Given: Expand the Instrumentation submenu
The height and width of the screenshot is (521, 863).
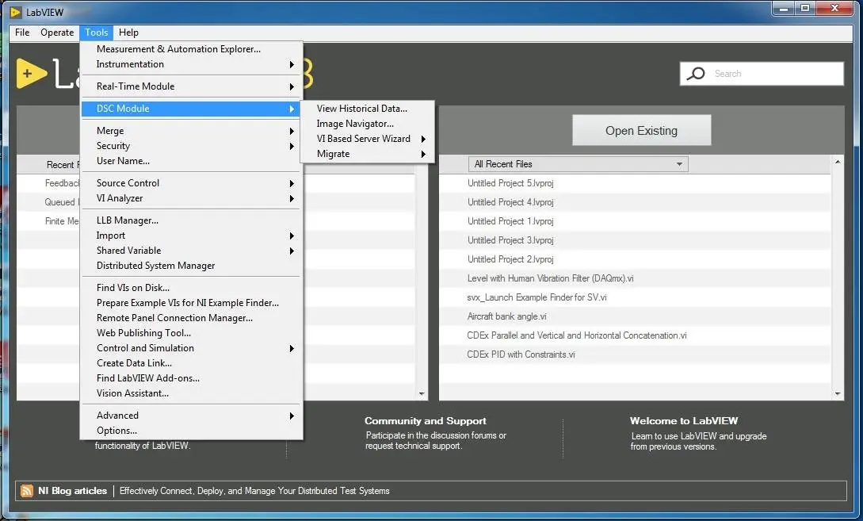Looking at the screenshot, I should pyautogui.click(x=191, y=64).
